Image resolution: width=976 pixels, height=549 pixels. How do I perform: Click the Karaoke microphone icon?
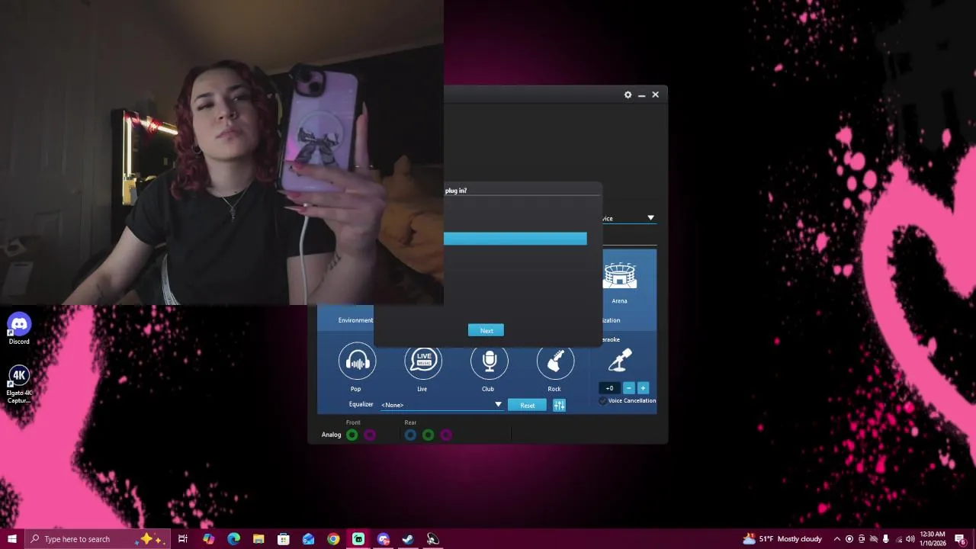click(x=620, y=360)
